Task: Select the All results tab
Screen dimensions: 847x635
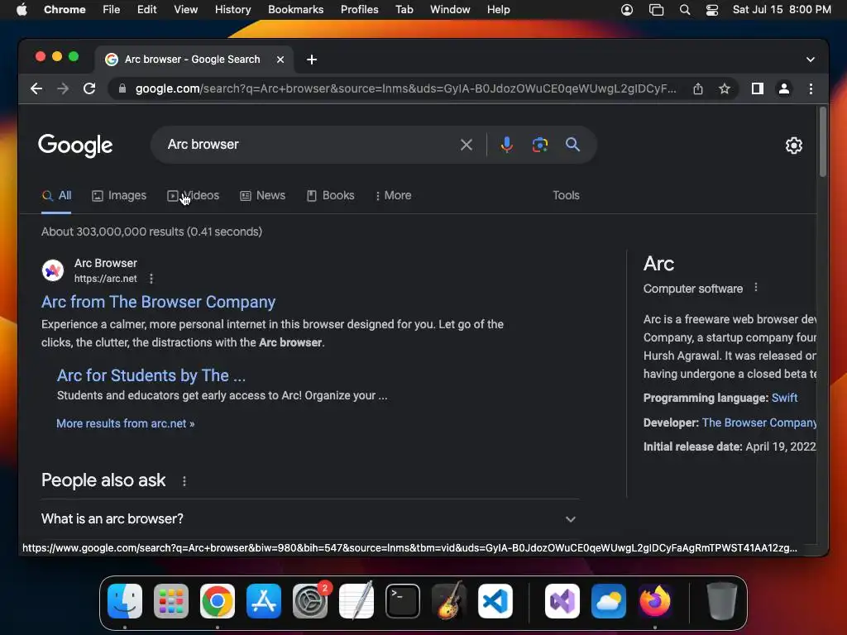Action: tap(56, 195)
